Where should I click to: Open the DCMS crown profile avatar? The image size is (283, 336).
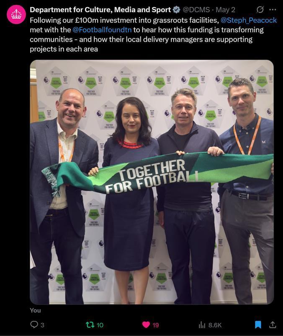click(x=16, y=14)
